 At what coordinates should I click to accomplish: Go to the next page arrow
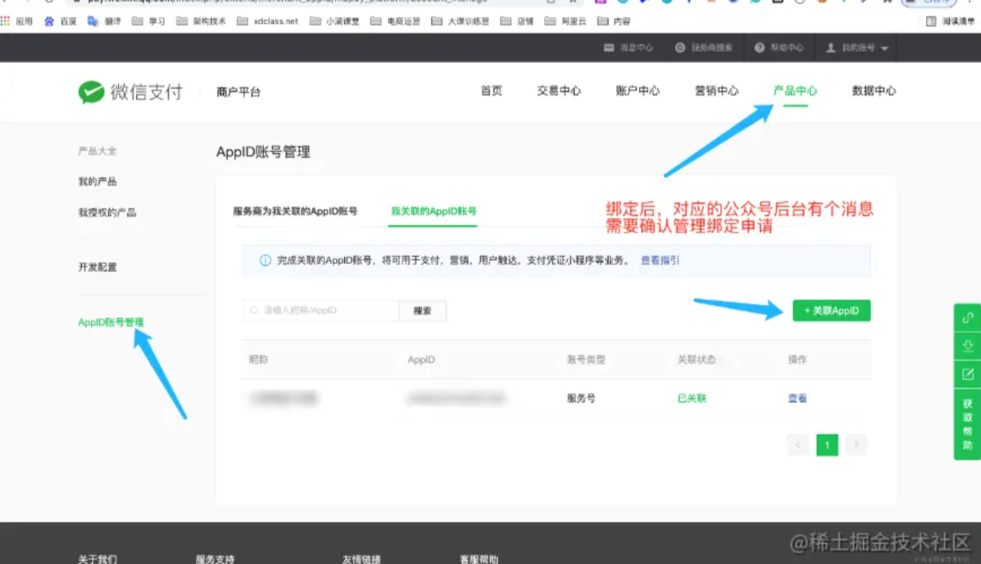(856, 445)
